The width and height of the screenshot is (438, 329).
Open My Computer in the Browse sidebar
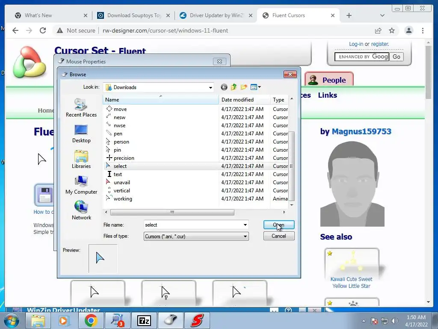tap(81, 185)
